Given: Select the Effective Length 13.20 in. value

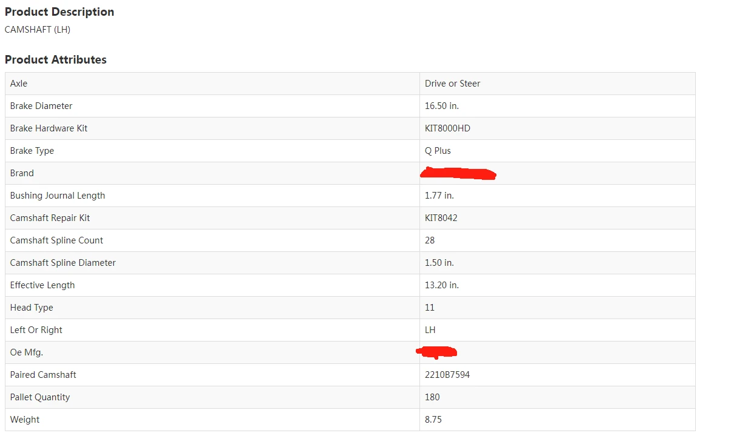Looking at the screenshot, I should [442, 285].
